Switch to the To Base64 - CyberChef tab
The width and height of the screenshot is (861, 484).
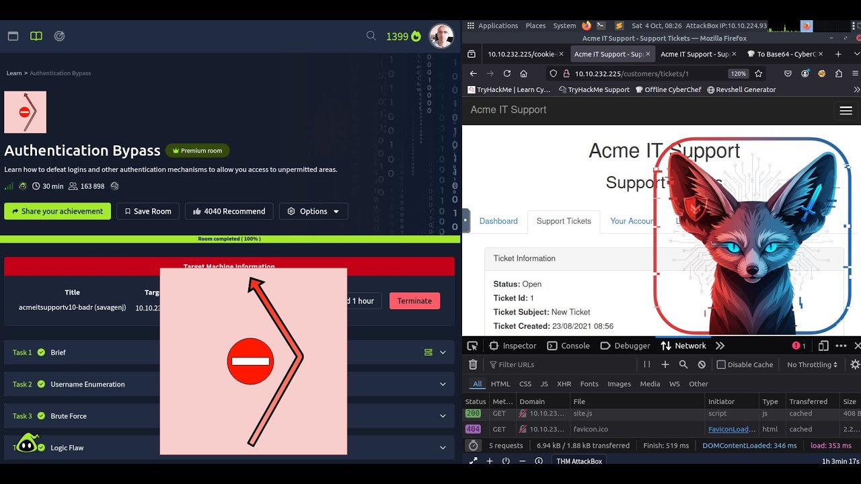[784, 54]
